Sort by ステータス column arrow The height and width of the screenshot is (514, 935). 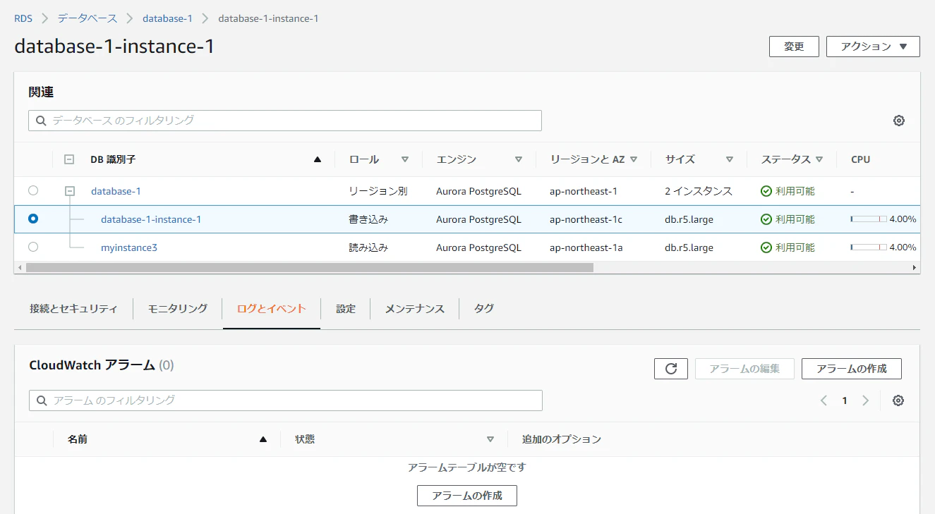pos(819,159)
